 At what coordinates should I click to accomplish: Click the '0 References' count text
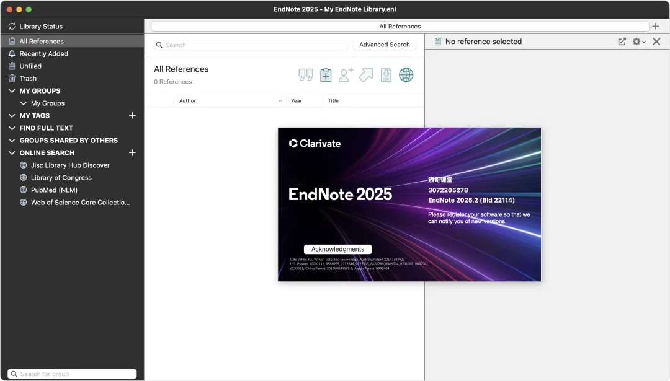(x=173, y=82)
